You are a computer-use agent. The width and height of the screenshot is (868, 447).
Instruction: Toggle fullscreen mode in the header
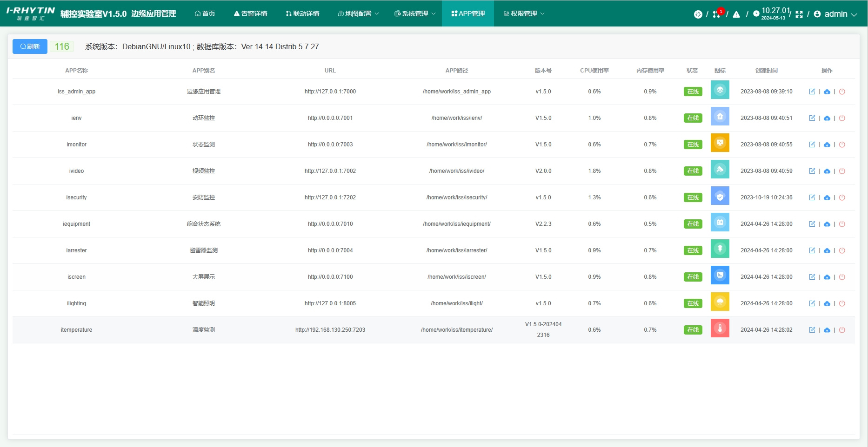799,14
